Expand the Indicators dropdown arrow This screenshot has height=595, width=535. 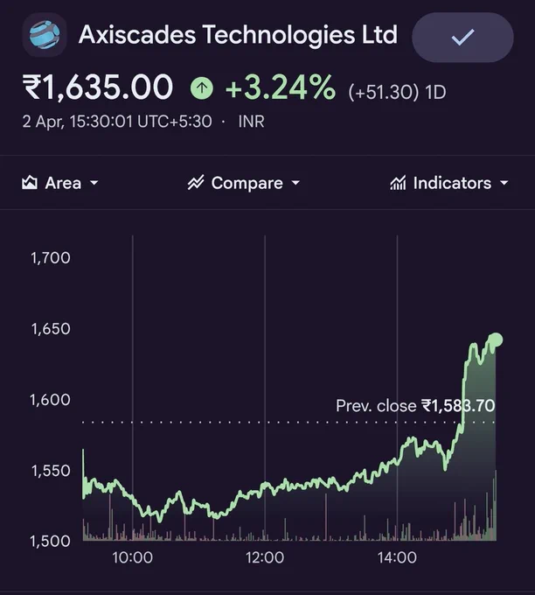point(504,183)
